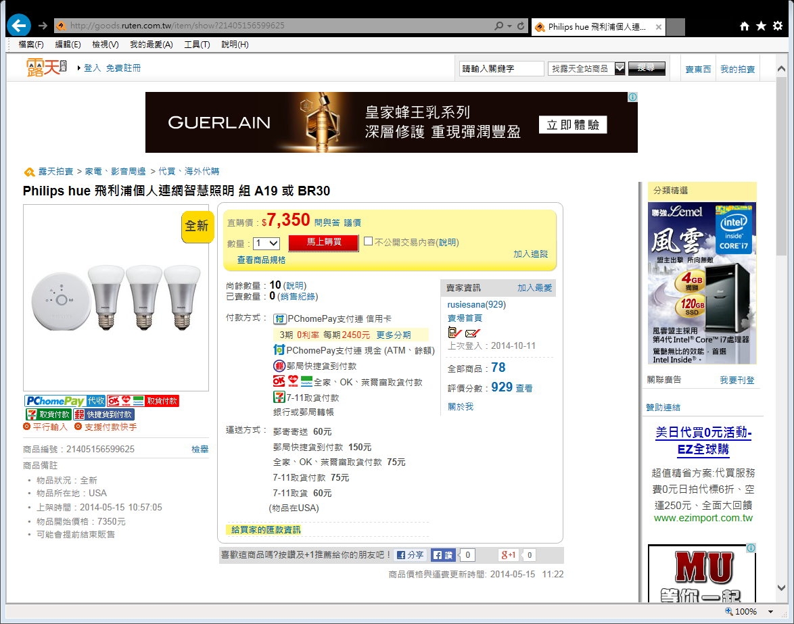The image size is (794, 624).
Task: Open seller rusiesana(929) profile link
Action: 477,305
